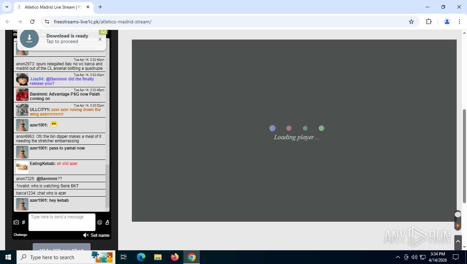Open the Windows Start menu
The width and height of the screenshot is (467, 264).
[x=8, y=257]
